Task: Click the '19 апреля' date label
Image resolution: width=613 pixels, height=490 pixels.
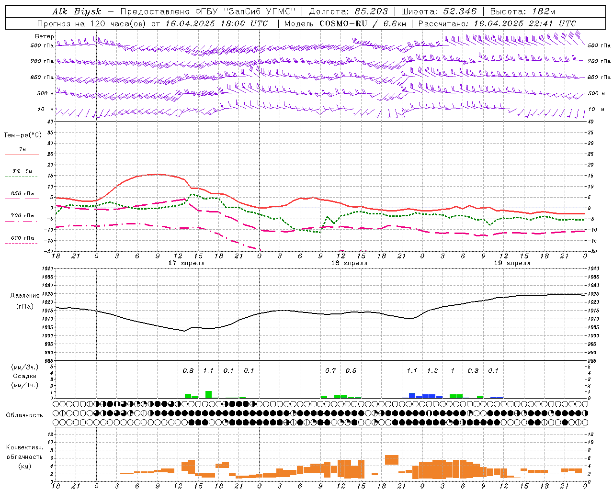Action: point(512,263)
